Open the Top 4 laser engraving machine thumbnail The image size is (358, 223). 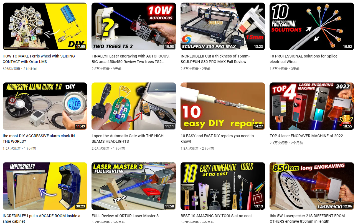point(312,106)
